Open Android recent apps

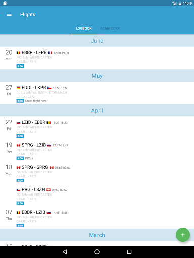[129, 252]
